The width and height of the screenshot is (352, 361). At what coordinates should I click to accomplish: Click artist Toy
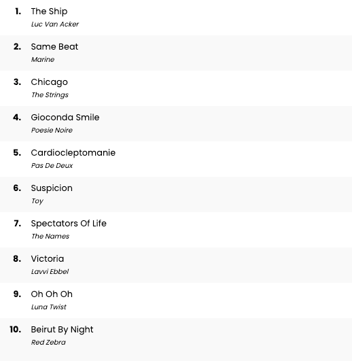coord(37,201)
